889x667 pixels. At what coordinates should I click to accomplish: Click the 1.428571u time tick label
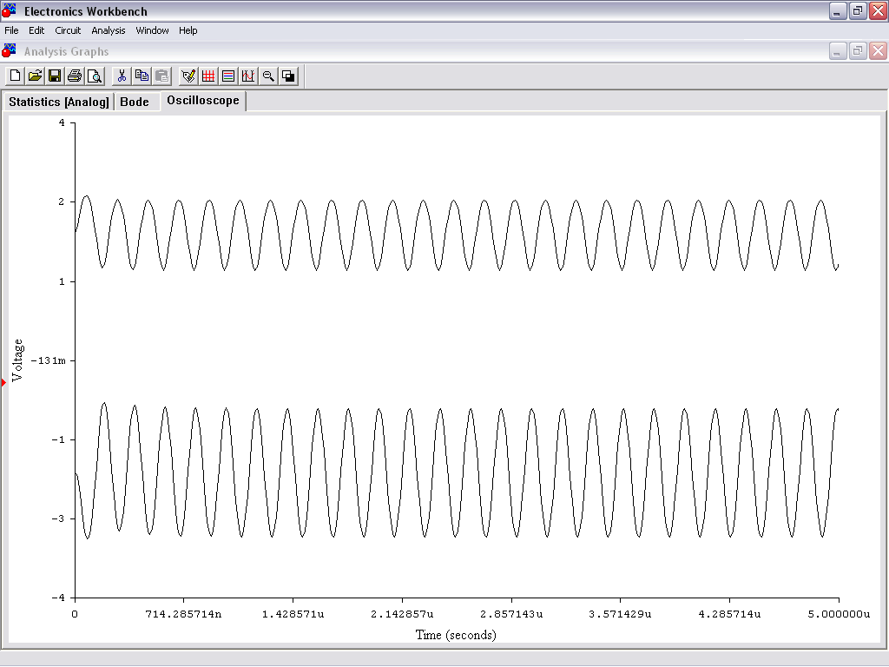click(x=293, y=614)
